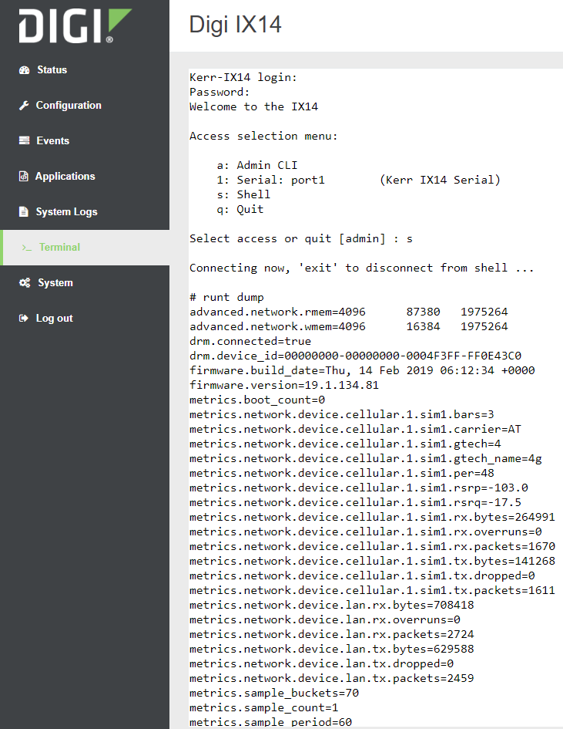The width and height of the screenshot is (563, 729).
Task: Click the System gears icon
Action: pyautogui.click(x=25, y=282)
